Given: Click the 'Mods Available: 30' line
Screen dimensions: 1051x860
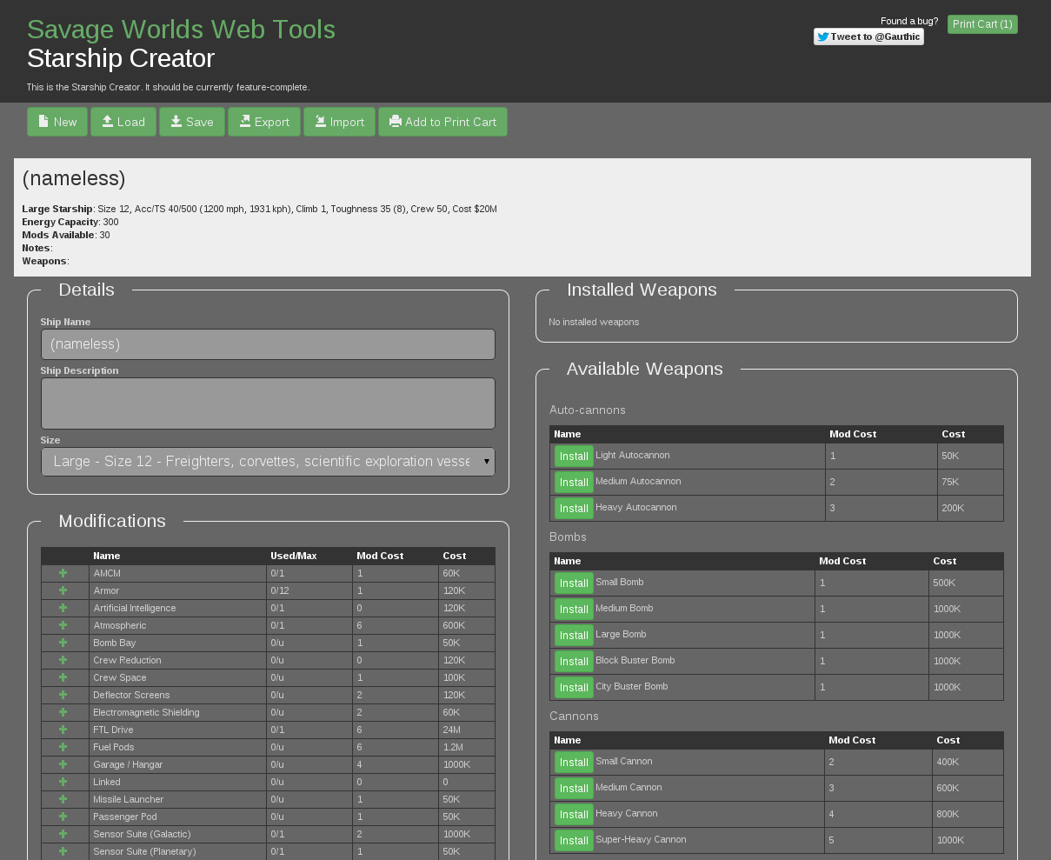Looking at the screenshot, I should [x=66, y=235].
